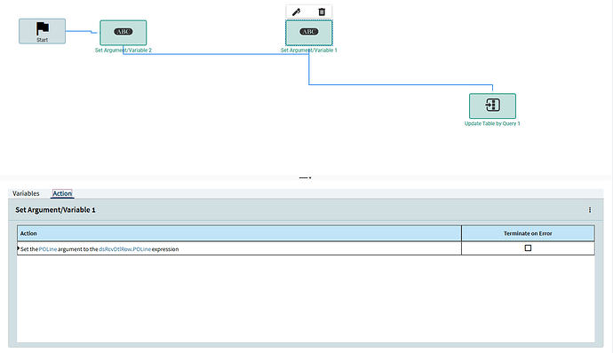Open the three-dot overflow menu
The height and width of the screenshot is (353, 613).
click(590, 210)
